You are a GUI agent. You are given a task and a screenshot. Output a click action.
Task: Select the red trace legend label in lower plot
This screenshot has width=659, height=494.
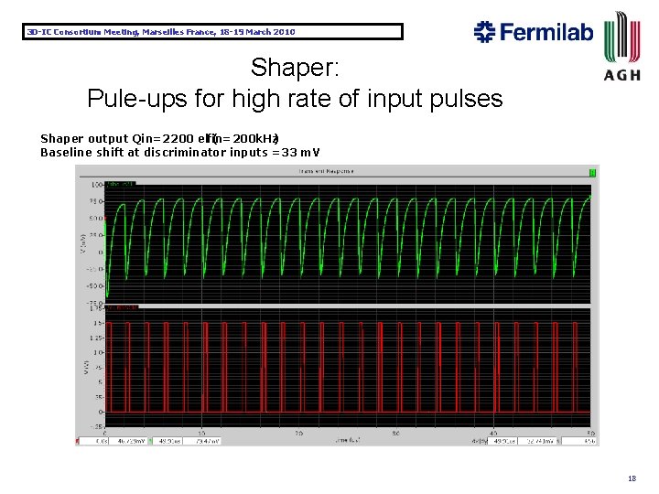point(122,308)
